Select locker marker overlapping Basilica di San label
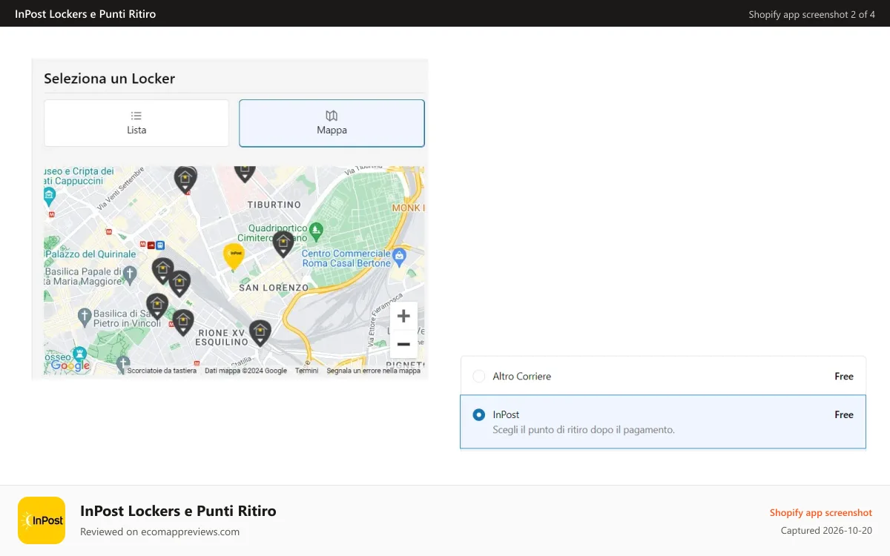890x556 pixels. pyautogui.click(x=156, y=306)
